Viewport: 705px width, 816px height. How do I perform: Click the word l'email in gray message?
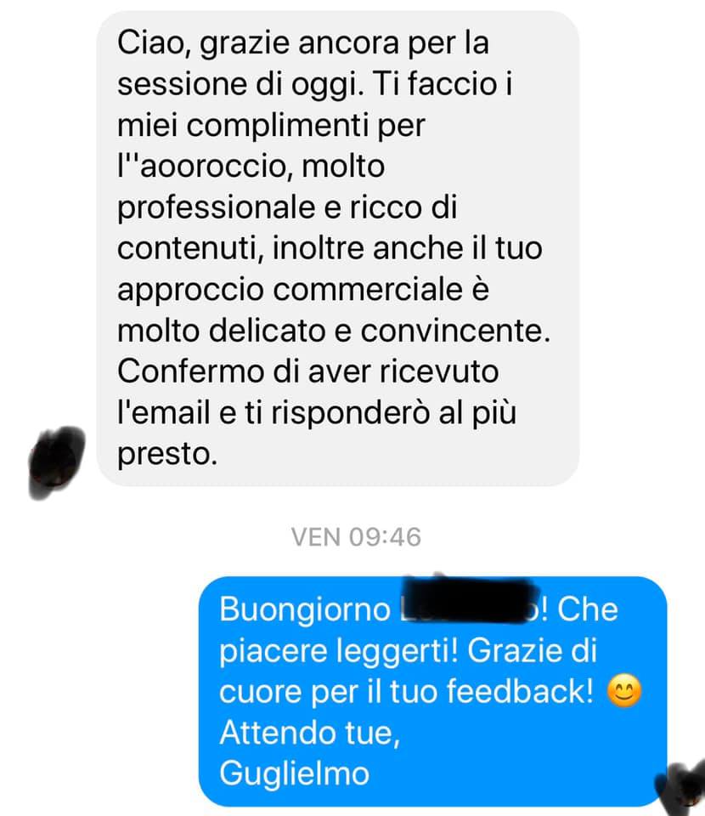163,413
